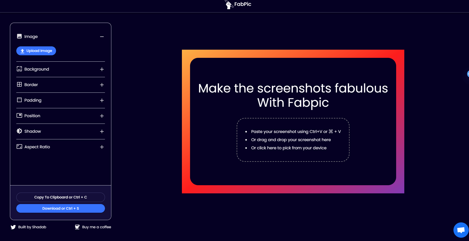Click the Border section label
Image resolution: width=469 pixels, height=241 pixels.
31,85
